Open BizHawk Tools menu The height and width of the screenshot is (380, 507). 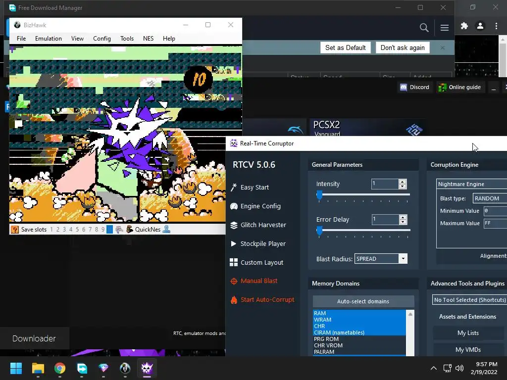coord(127,39)
